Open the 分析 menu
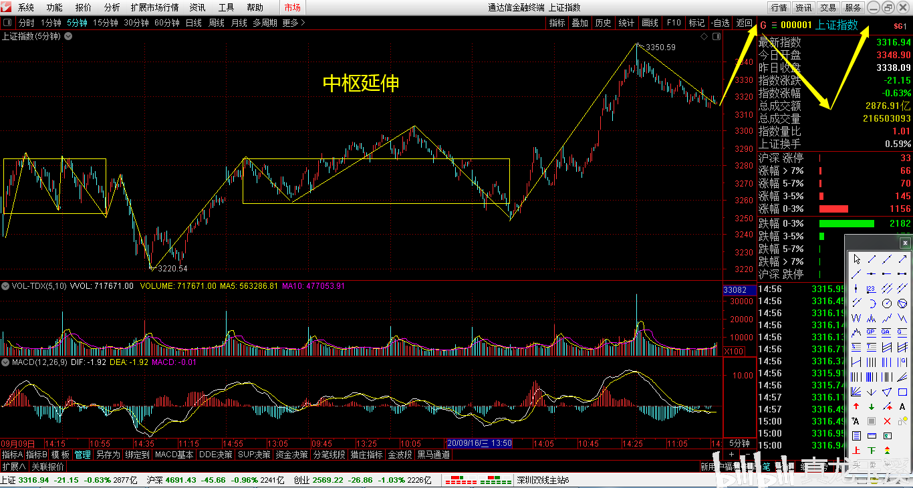The height and width of the screenshot is (488, 913). coord(112,7)
